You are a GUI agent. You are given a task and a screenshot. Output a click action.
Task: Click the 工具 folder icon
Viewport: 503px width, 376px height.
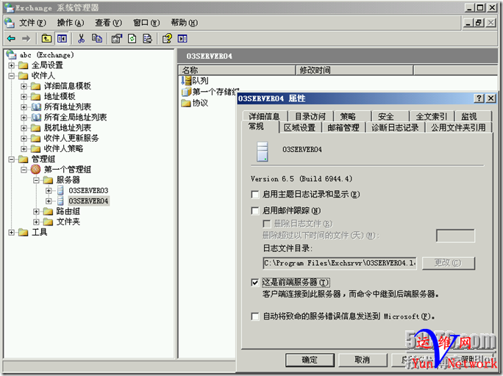[x=24, y=232]
